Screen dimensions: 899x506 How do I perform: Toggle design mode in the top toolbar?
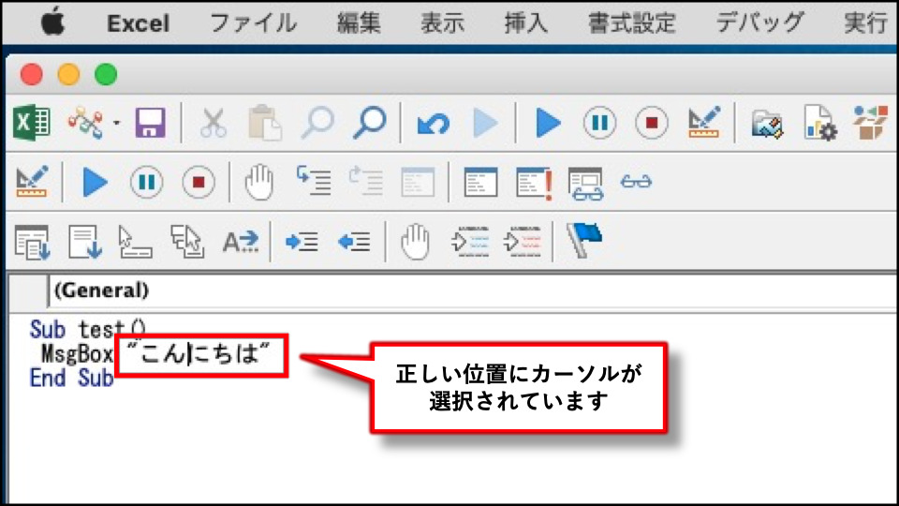(704, 122)
